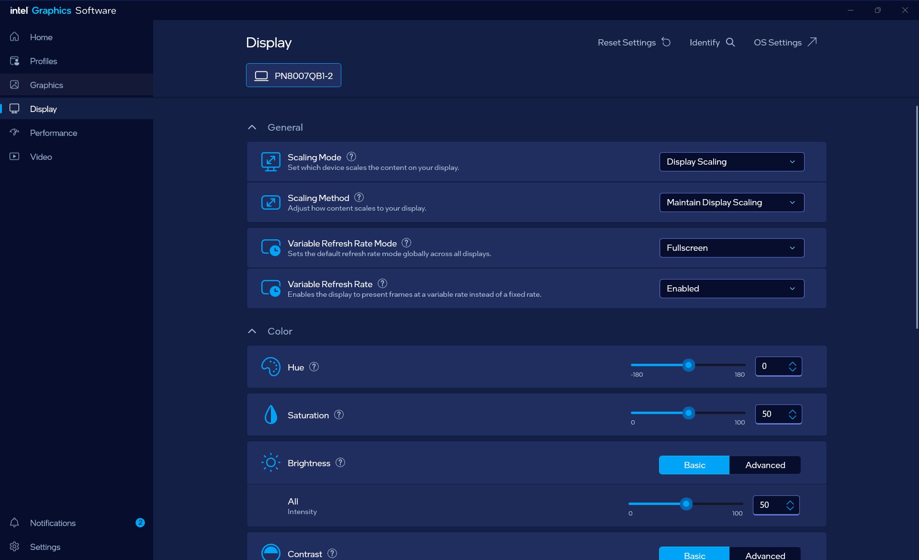This screenshot has height=560, width=919.
Task: Select Basic mode for Brightness
Action: click(x=694, y=465)
